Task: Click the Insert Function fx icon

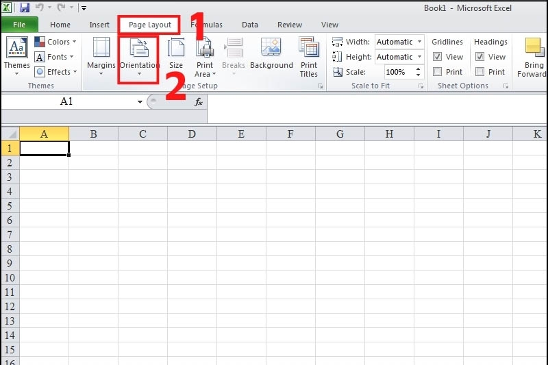Action: [199, 102]
